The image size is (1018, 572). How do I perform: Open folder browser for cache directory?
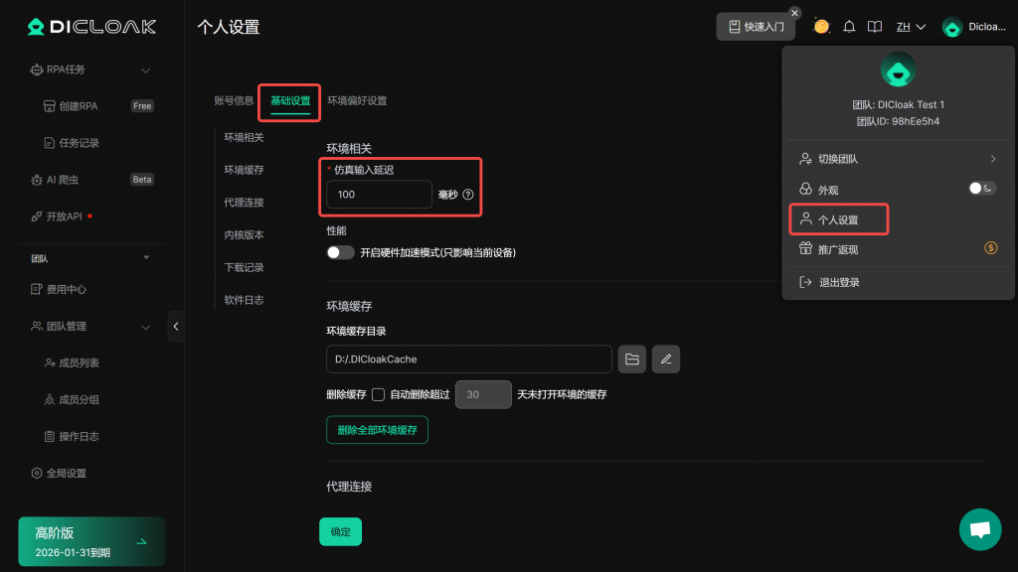click(x=631, y=358)
